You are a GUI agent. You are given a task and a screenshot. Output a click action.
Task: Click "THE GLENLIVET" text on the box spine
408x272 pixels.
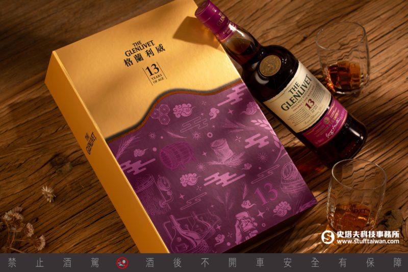[x=90, y=143]
